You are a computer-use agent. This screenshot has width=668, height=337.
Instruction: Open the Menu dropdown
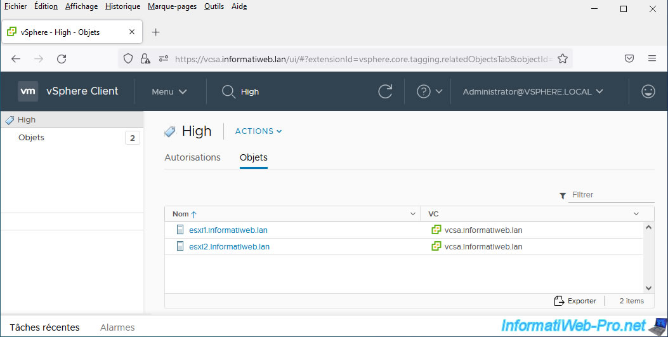169,91
